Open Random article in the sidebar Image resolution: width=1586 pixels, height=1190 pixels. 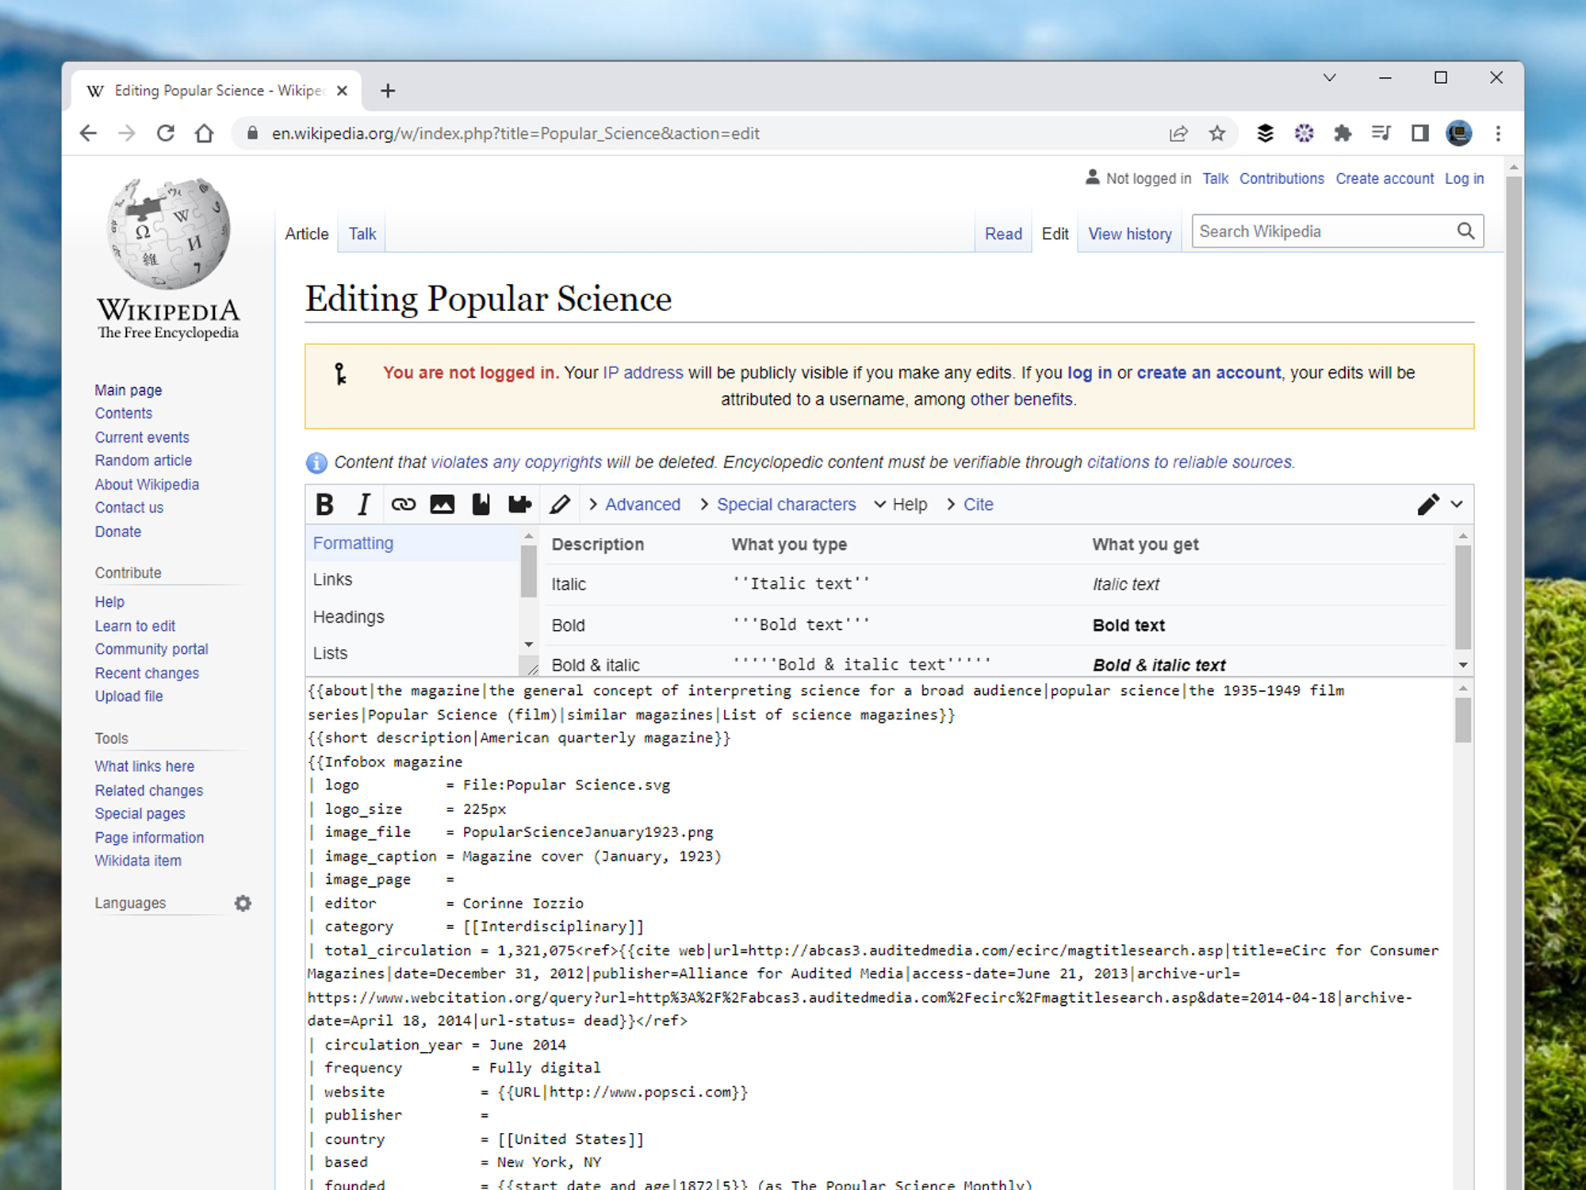pos(143,460)
